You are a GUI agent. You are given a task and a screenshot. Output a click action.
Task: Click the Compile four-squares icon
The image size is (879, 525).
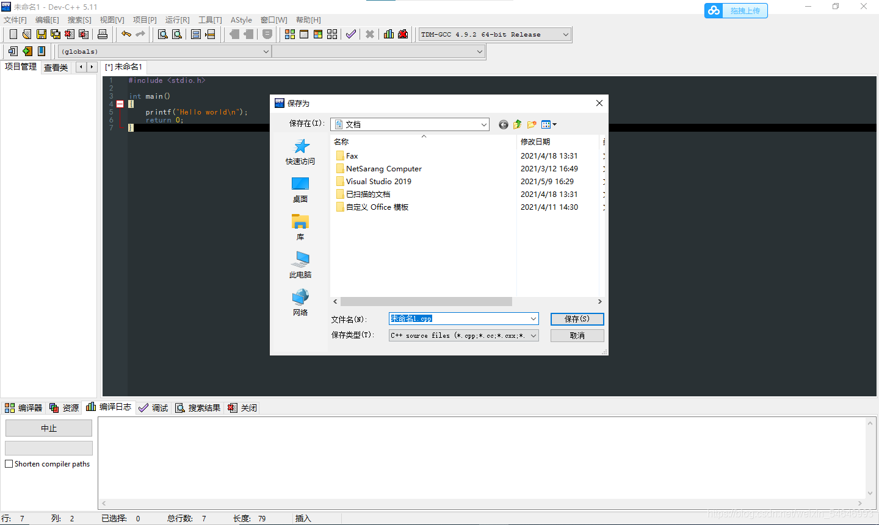[290, 34]
